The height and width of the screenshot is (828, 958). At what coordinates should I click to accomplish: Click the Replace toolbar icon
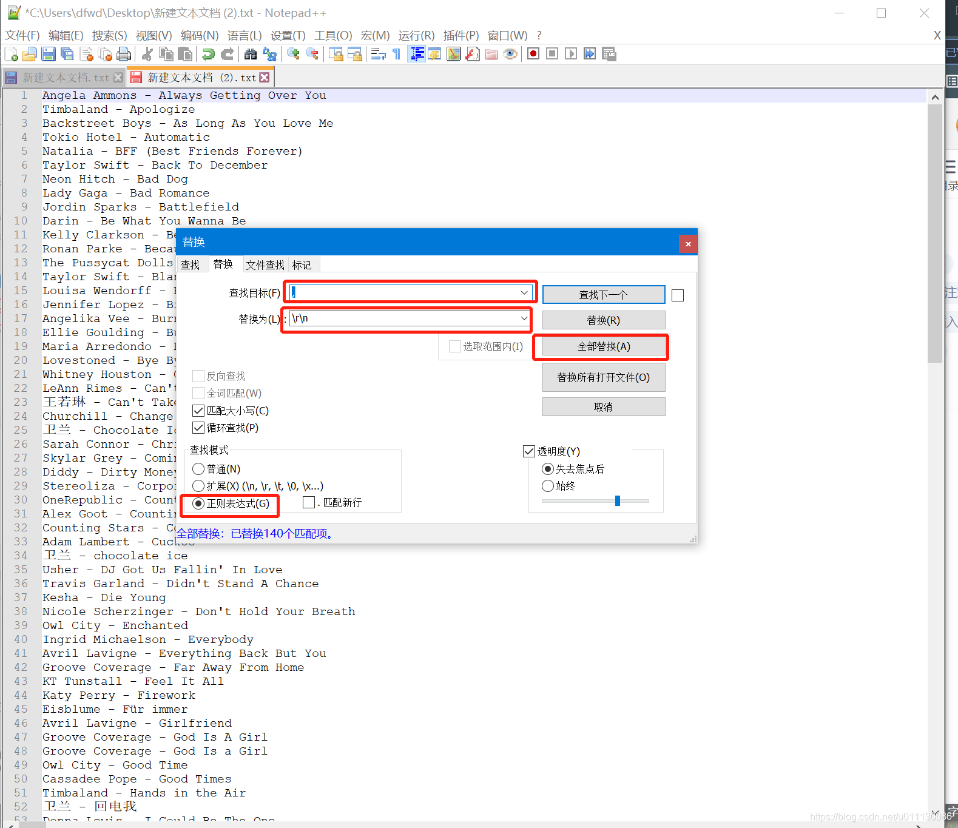coord(269,54)
